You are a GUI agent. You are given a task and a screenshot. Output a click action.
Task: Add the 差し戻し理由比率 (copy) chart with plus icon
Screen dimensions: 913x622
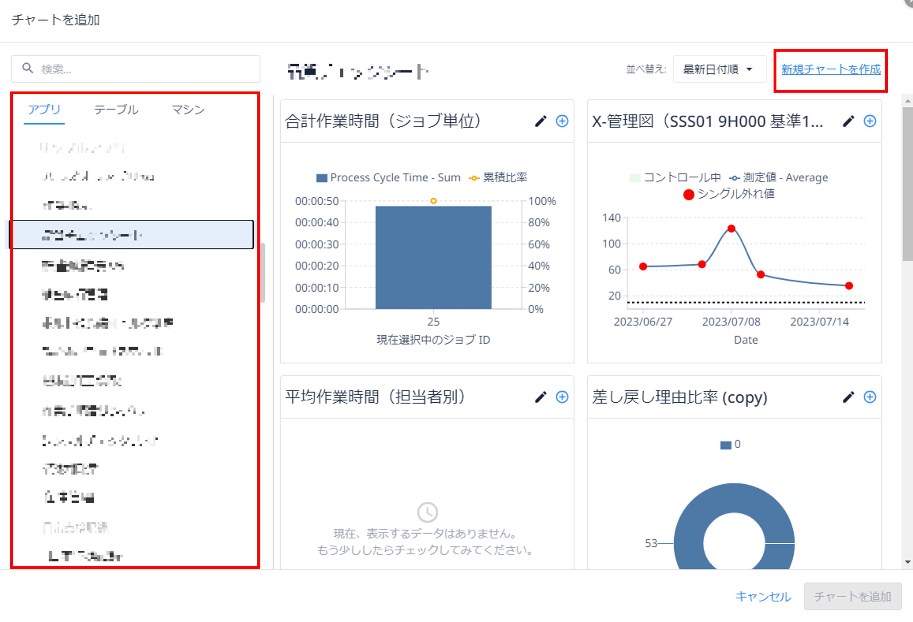point(869,397)
